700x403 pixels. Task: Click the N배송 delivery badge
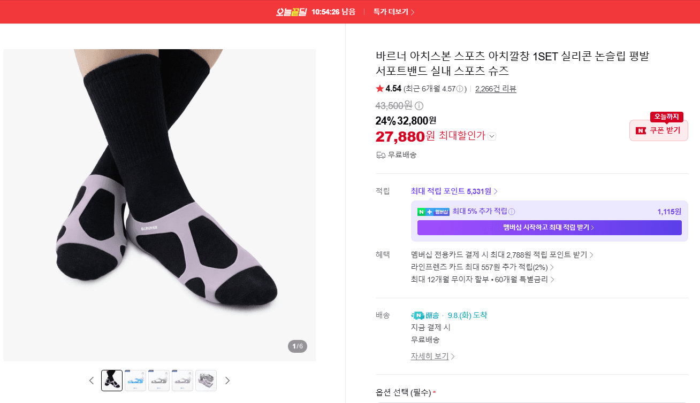[425, 315]
